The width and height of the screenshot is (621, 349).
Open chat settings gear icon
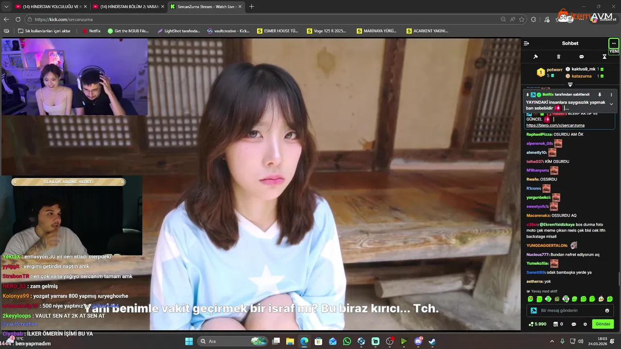(x=585, y=324)
